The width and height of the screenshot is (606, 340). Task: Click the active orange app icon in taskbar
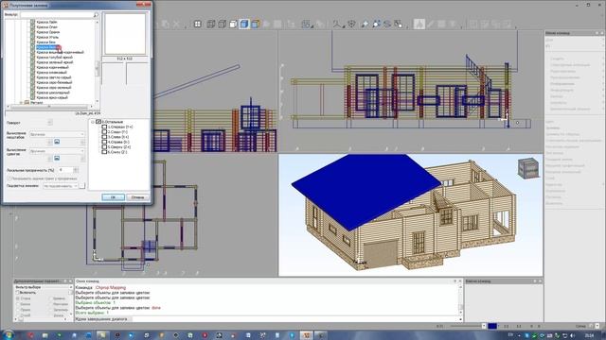[x=307, y=335]
